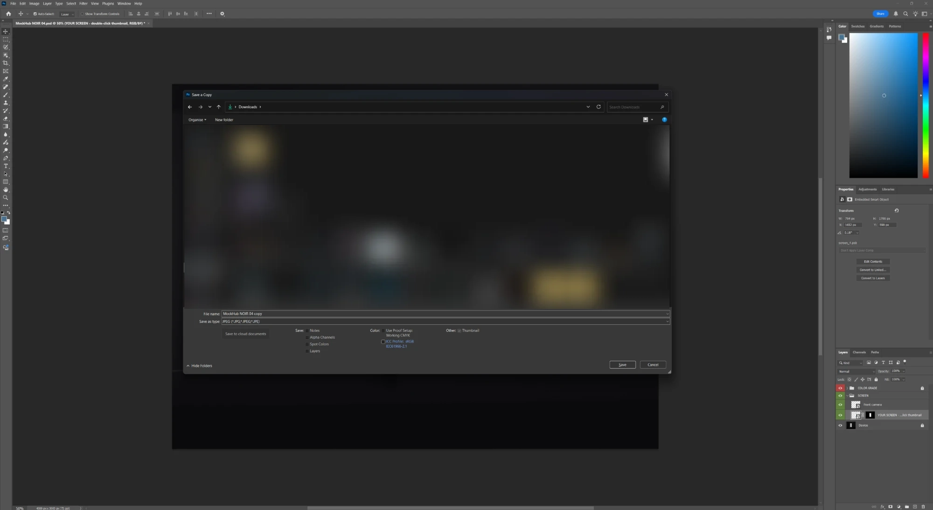The image size is (933, 510).
Task: Open the Organise dropdown menu
Action: point(197,120)
